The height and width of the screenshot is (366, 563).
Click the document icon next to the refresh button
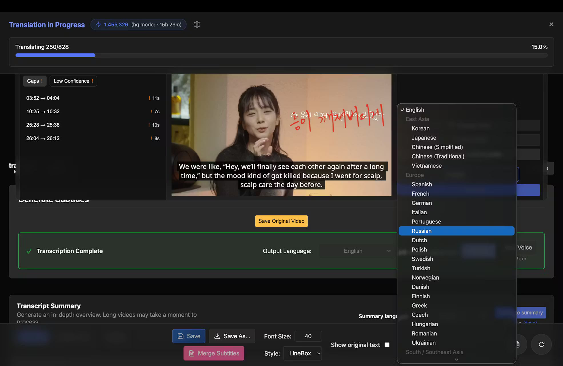518,344
